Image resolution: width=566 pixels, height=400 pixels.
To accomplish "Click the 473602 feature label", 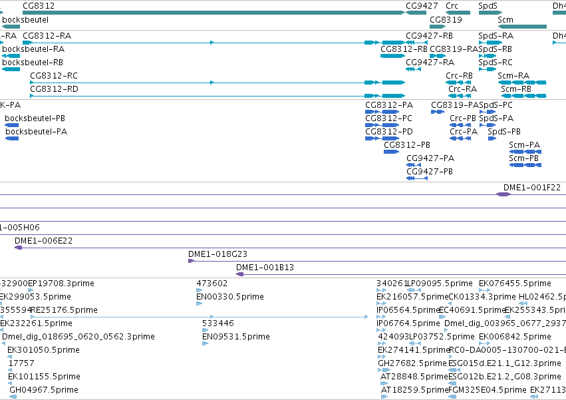I will (212, 284).
